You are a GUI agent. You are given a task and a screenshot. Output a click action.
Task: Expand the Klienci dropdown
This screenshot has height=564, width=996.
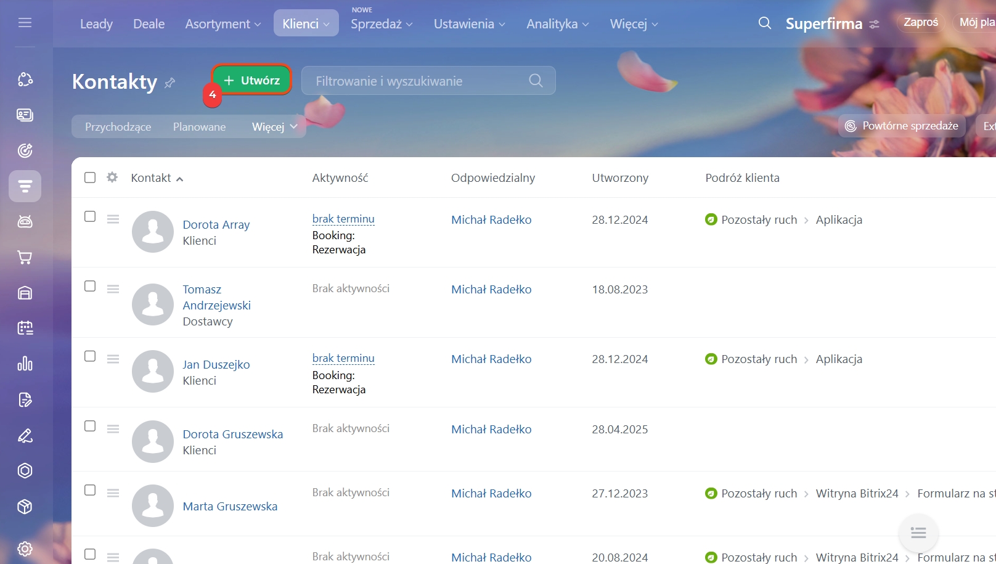[306, 24]
